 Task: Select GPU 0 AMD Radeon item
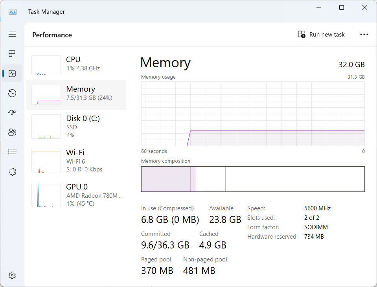coord(76,195)
